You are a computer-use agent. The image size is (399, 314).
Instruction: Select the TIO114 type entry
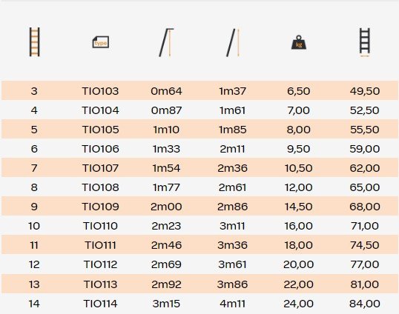coord(100,304)
